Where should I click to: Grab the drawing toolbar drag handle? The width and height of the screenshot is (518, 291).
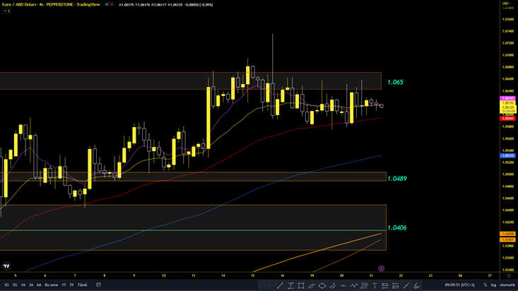(x=261, y=285)
